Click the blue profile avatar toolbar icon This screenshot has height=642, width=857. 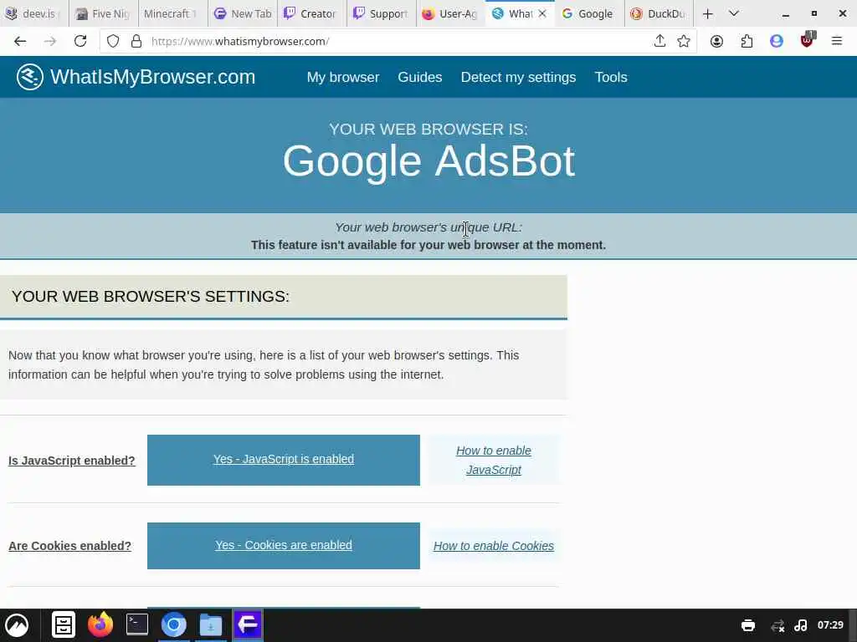[x=776, y=42]
